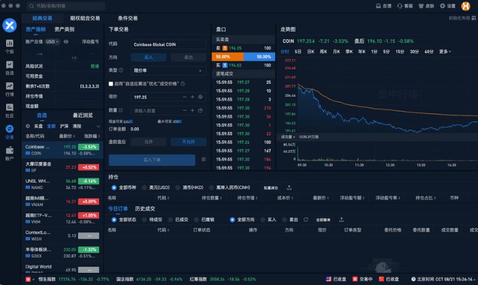
Task: Open 限价单 order type dropdown
Action: (169, 70)
